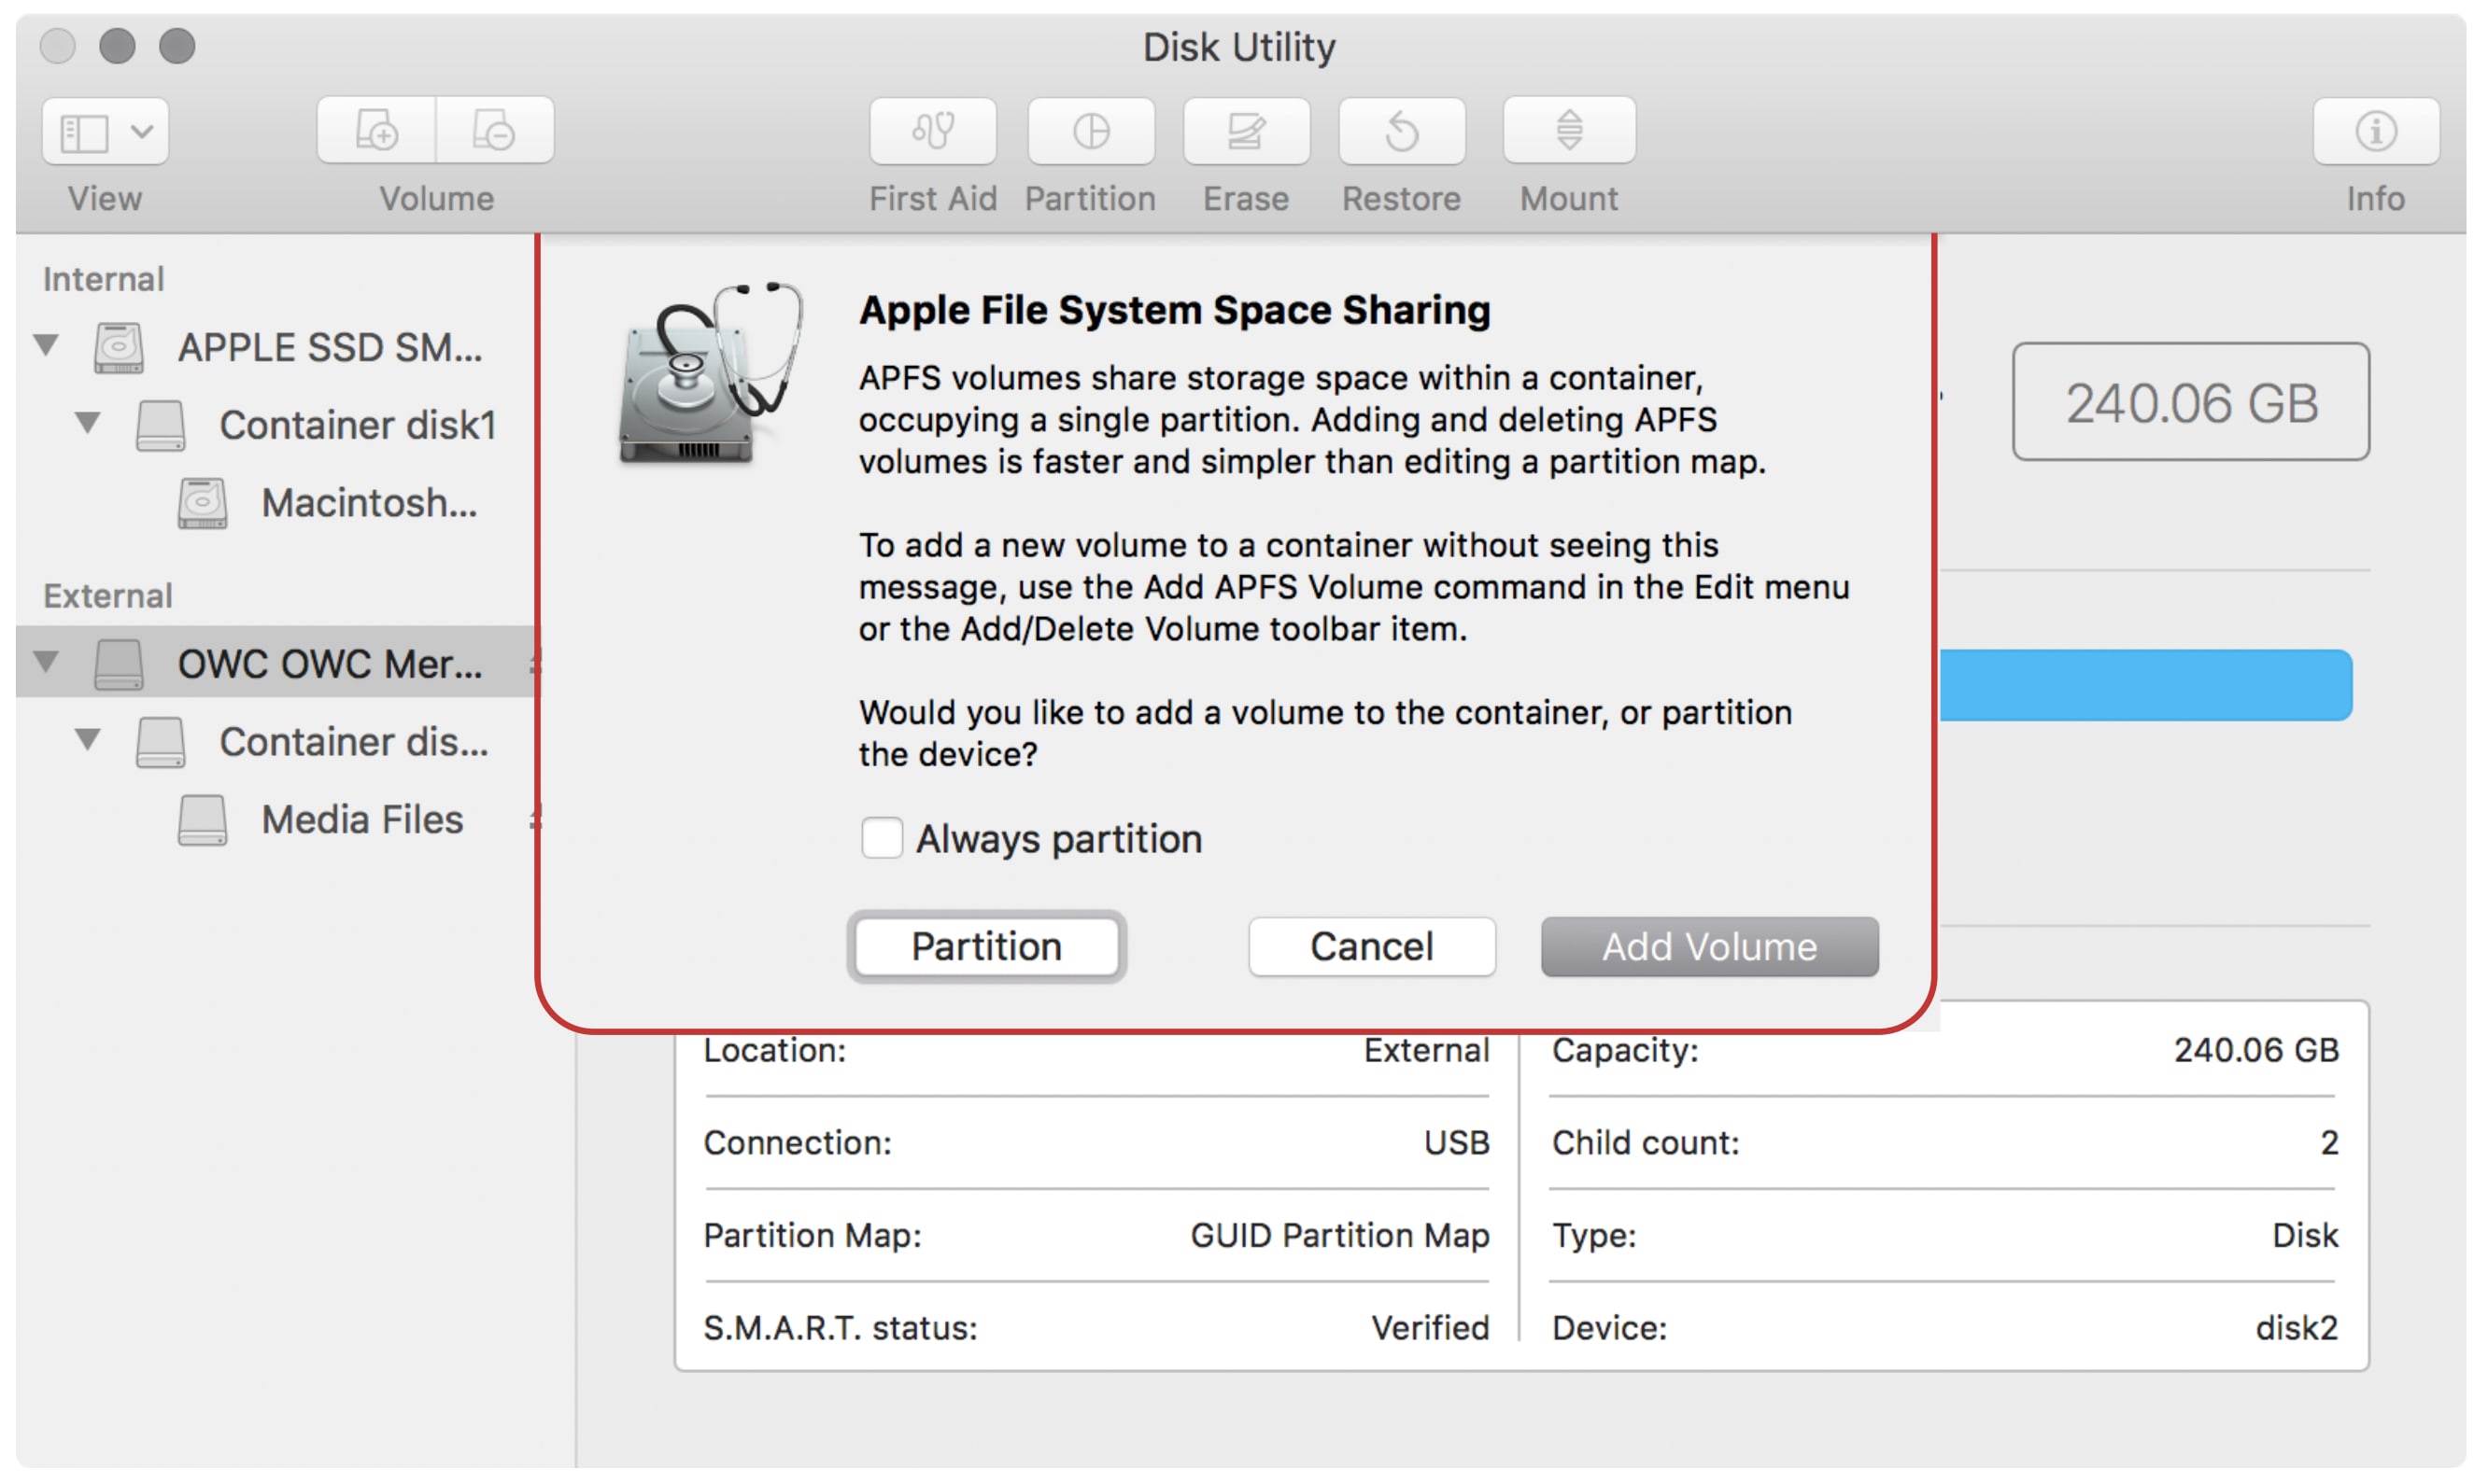Click the Restore arrow toolbar icon
Viewport: 2488px width, 1484px height.
(1402, 131)
